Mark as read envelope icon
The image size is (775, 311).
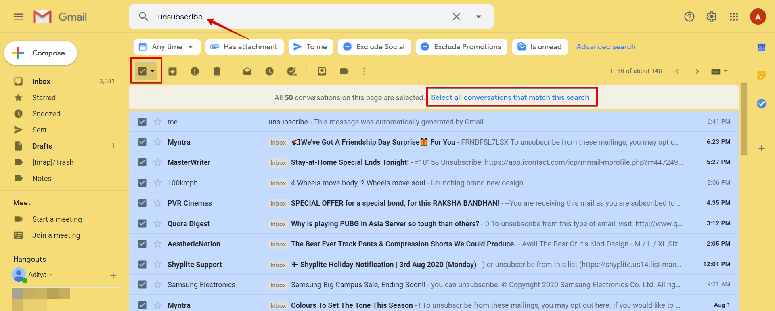pos(247,71)
